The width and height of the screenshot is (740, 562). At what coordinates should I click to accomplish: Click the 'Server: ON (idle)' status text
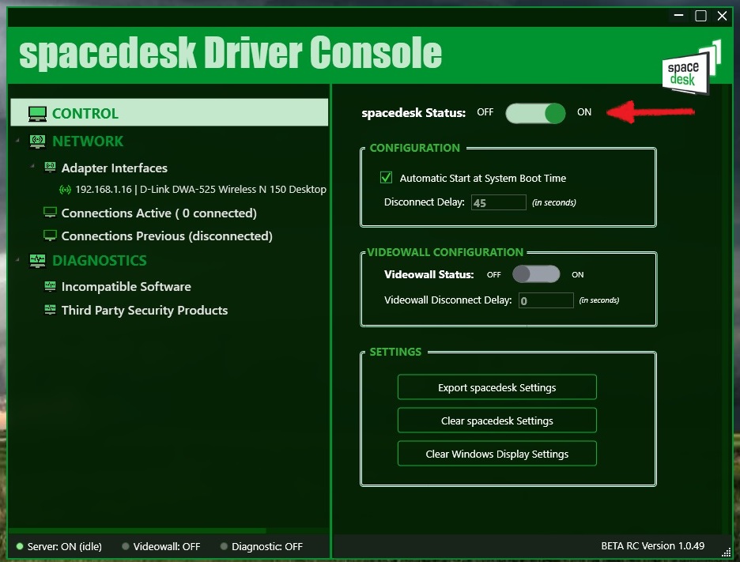(x=65, y=546)
